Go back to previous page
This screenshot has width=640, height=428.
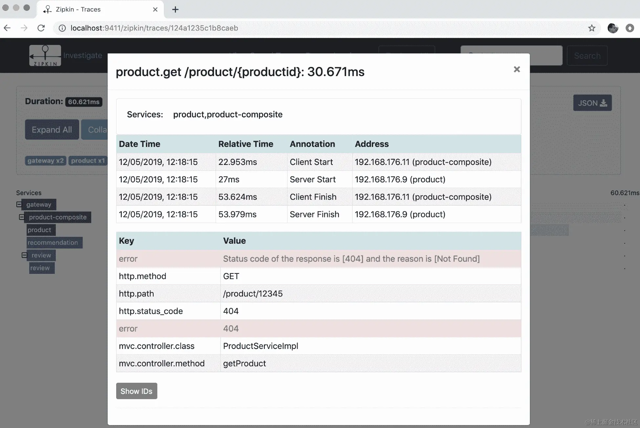(7, 28)
